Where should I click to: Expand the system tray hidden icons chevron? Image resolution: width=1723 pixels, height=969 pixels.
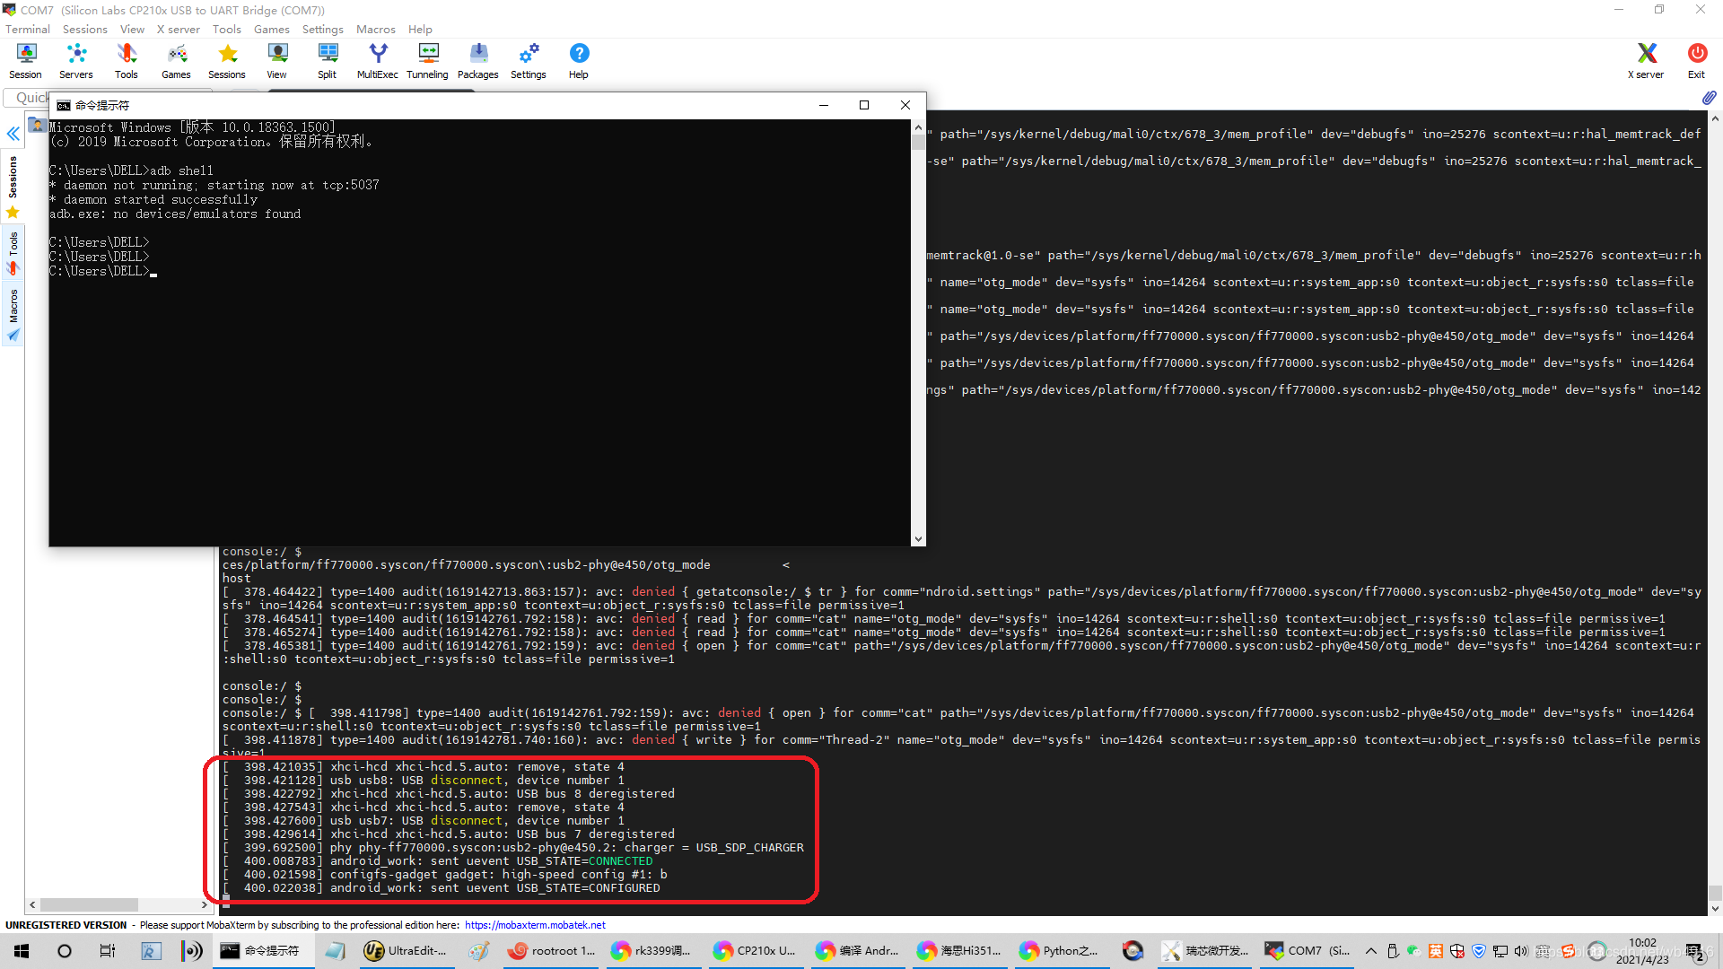(1370, 951)
